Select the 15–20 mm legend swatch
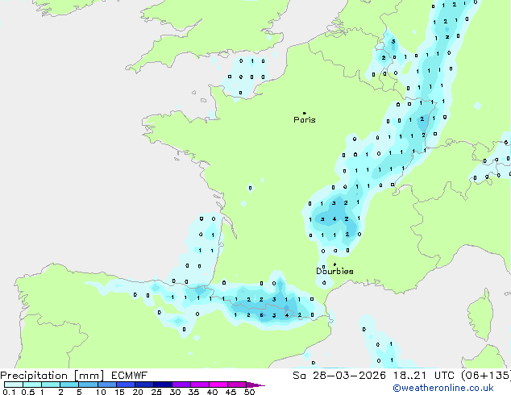This screenshot has height=395, width=511. pyautogui.click(x=126, y=385)
